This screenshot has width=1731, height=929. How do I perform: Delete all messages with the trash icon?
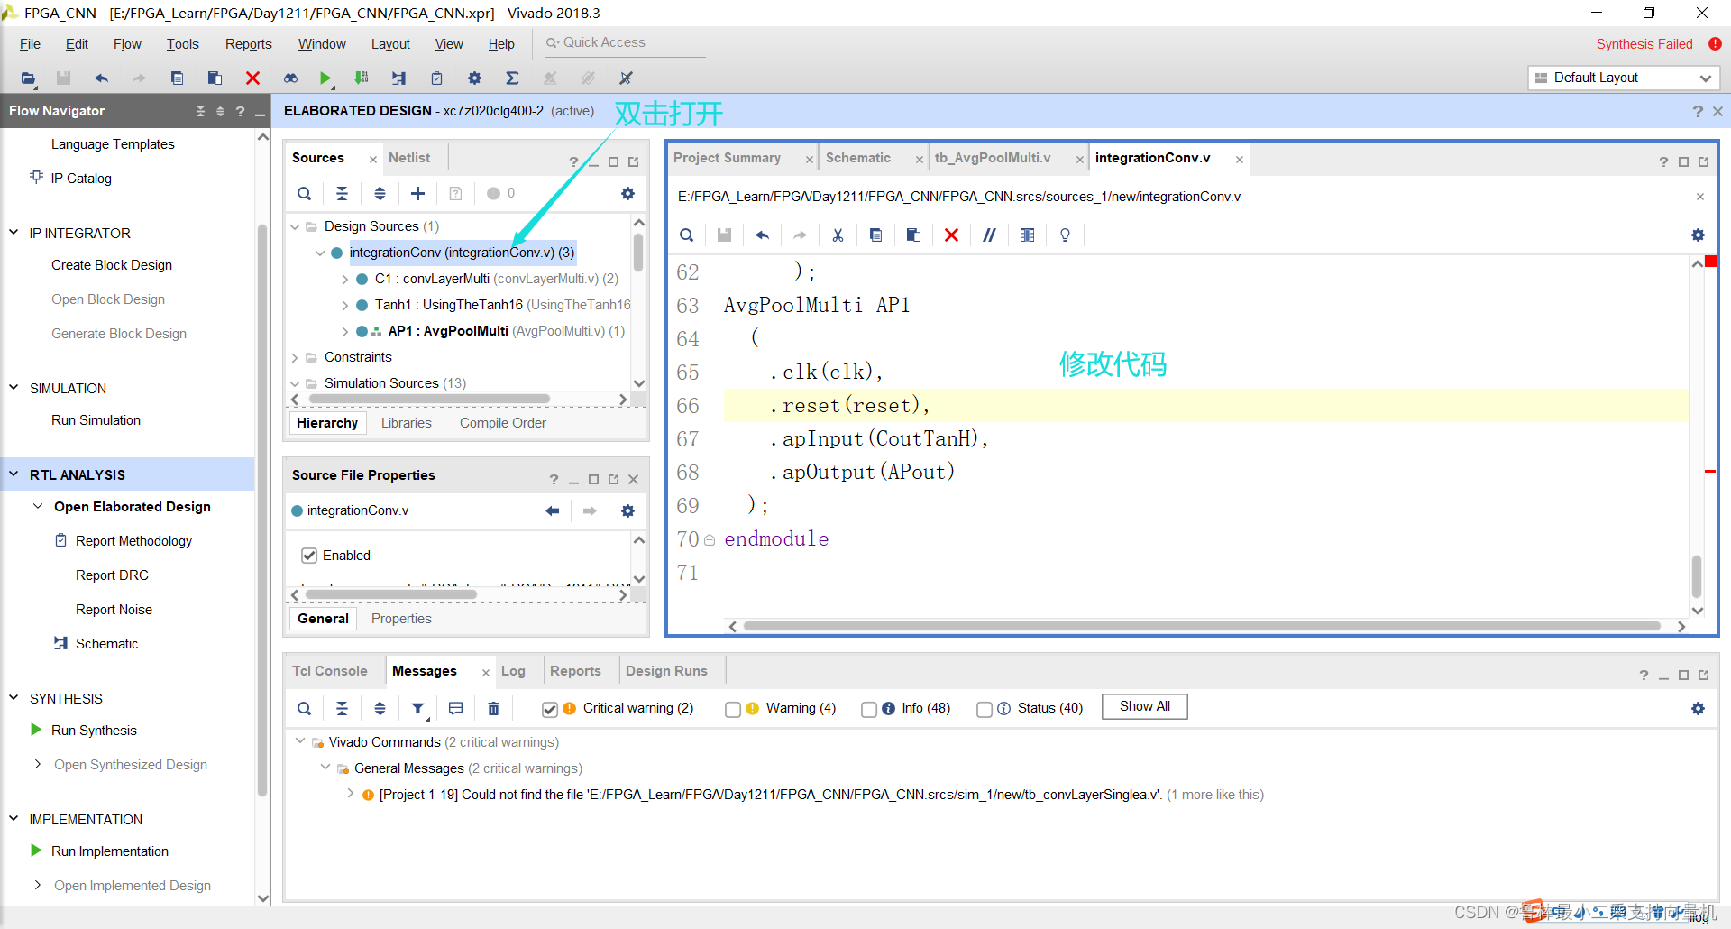[493, 709]
